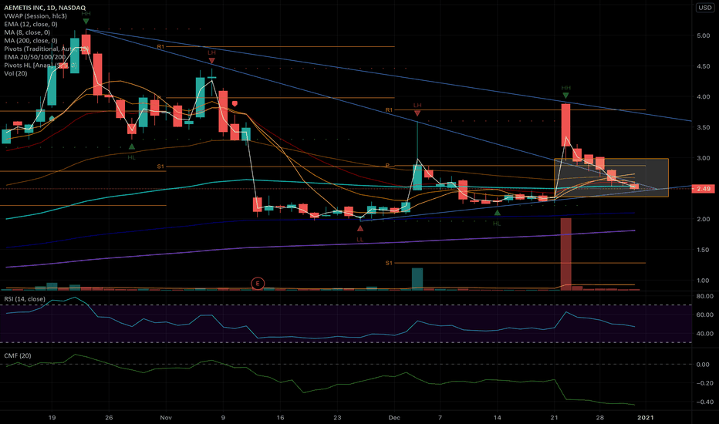This screenshot has width=719, height=424.
Task: Click the P pivot label near December
Action: (387, 166)
